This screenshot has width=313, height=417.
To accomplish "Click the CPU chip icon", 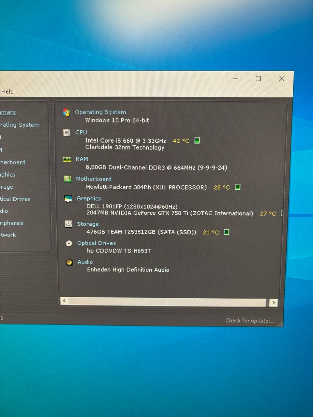I will (x=67, y=133).
